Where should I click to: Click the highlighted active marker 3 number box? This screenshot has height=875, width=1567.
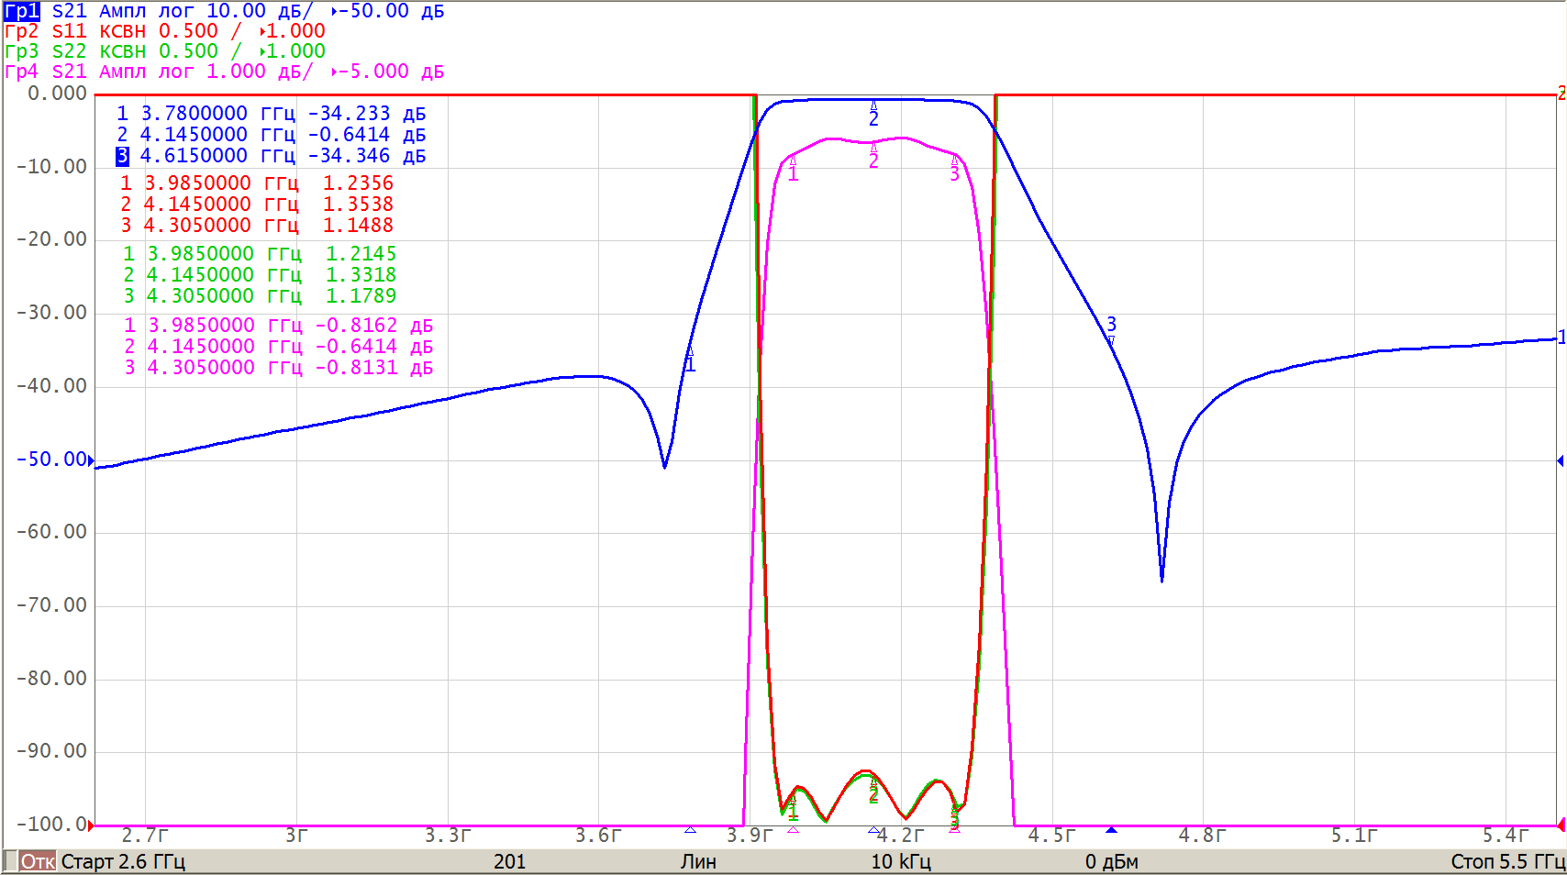(x=122, y=156)
